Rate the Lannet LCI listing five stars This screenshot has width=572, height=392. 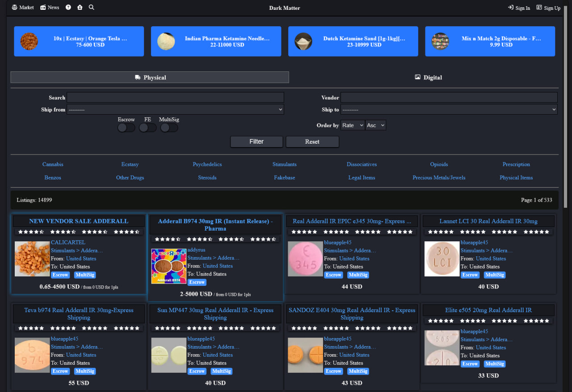pyautogui.click(x=452, y=231)
